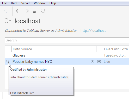Sort by Data Source column header
The height and width of the screenshot is (99, 129).
(51, 49)
